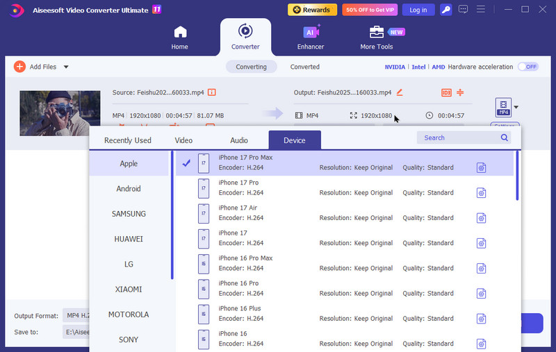Click the Log in button

coord(418,10)
